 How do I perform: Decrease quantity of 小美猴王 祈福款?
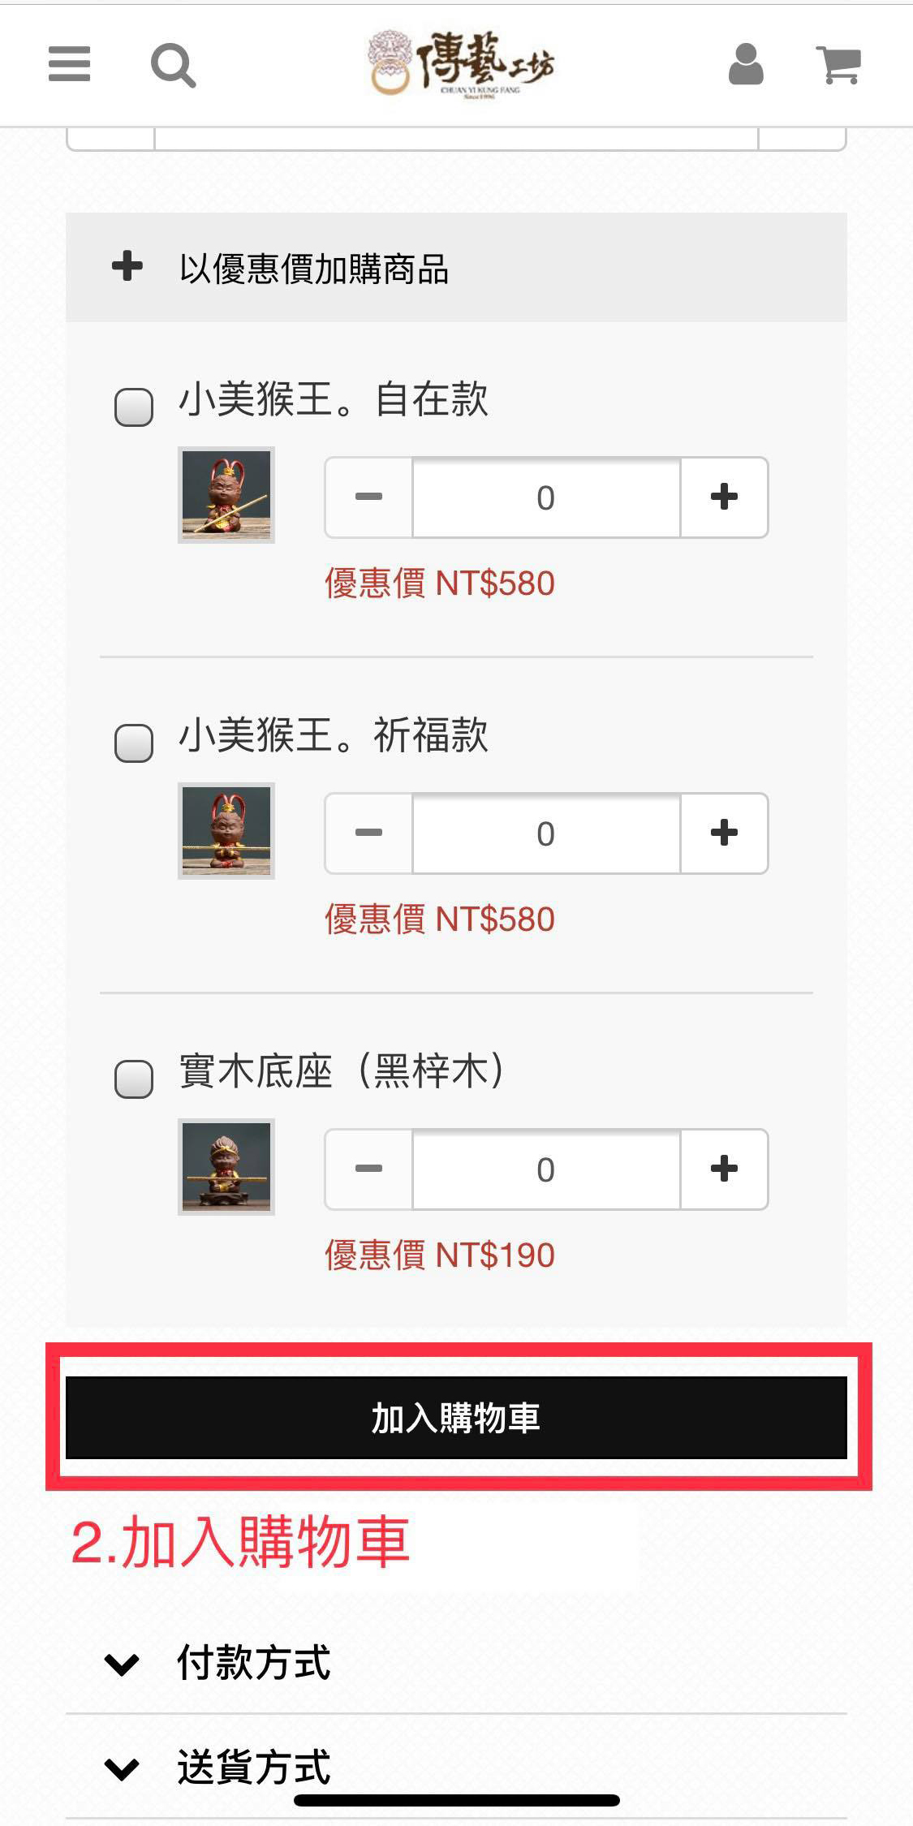point(368,833)
